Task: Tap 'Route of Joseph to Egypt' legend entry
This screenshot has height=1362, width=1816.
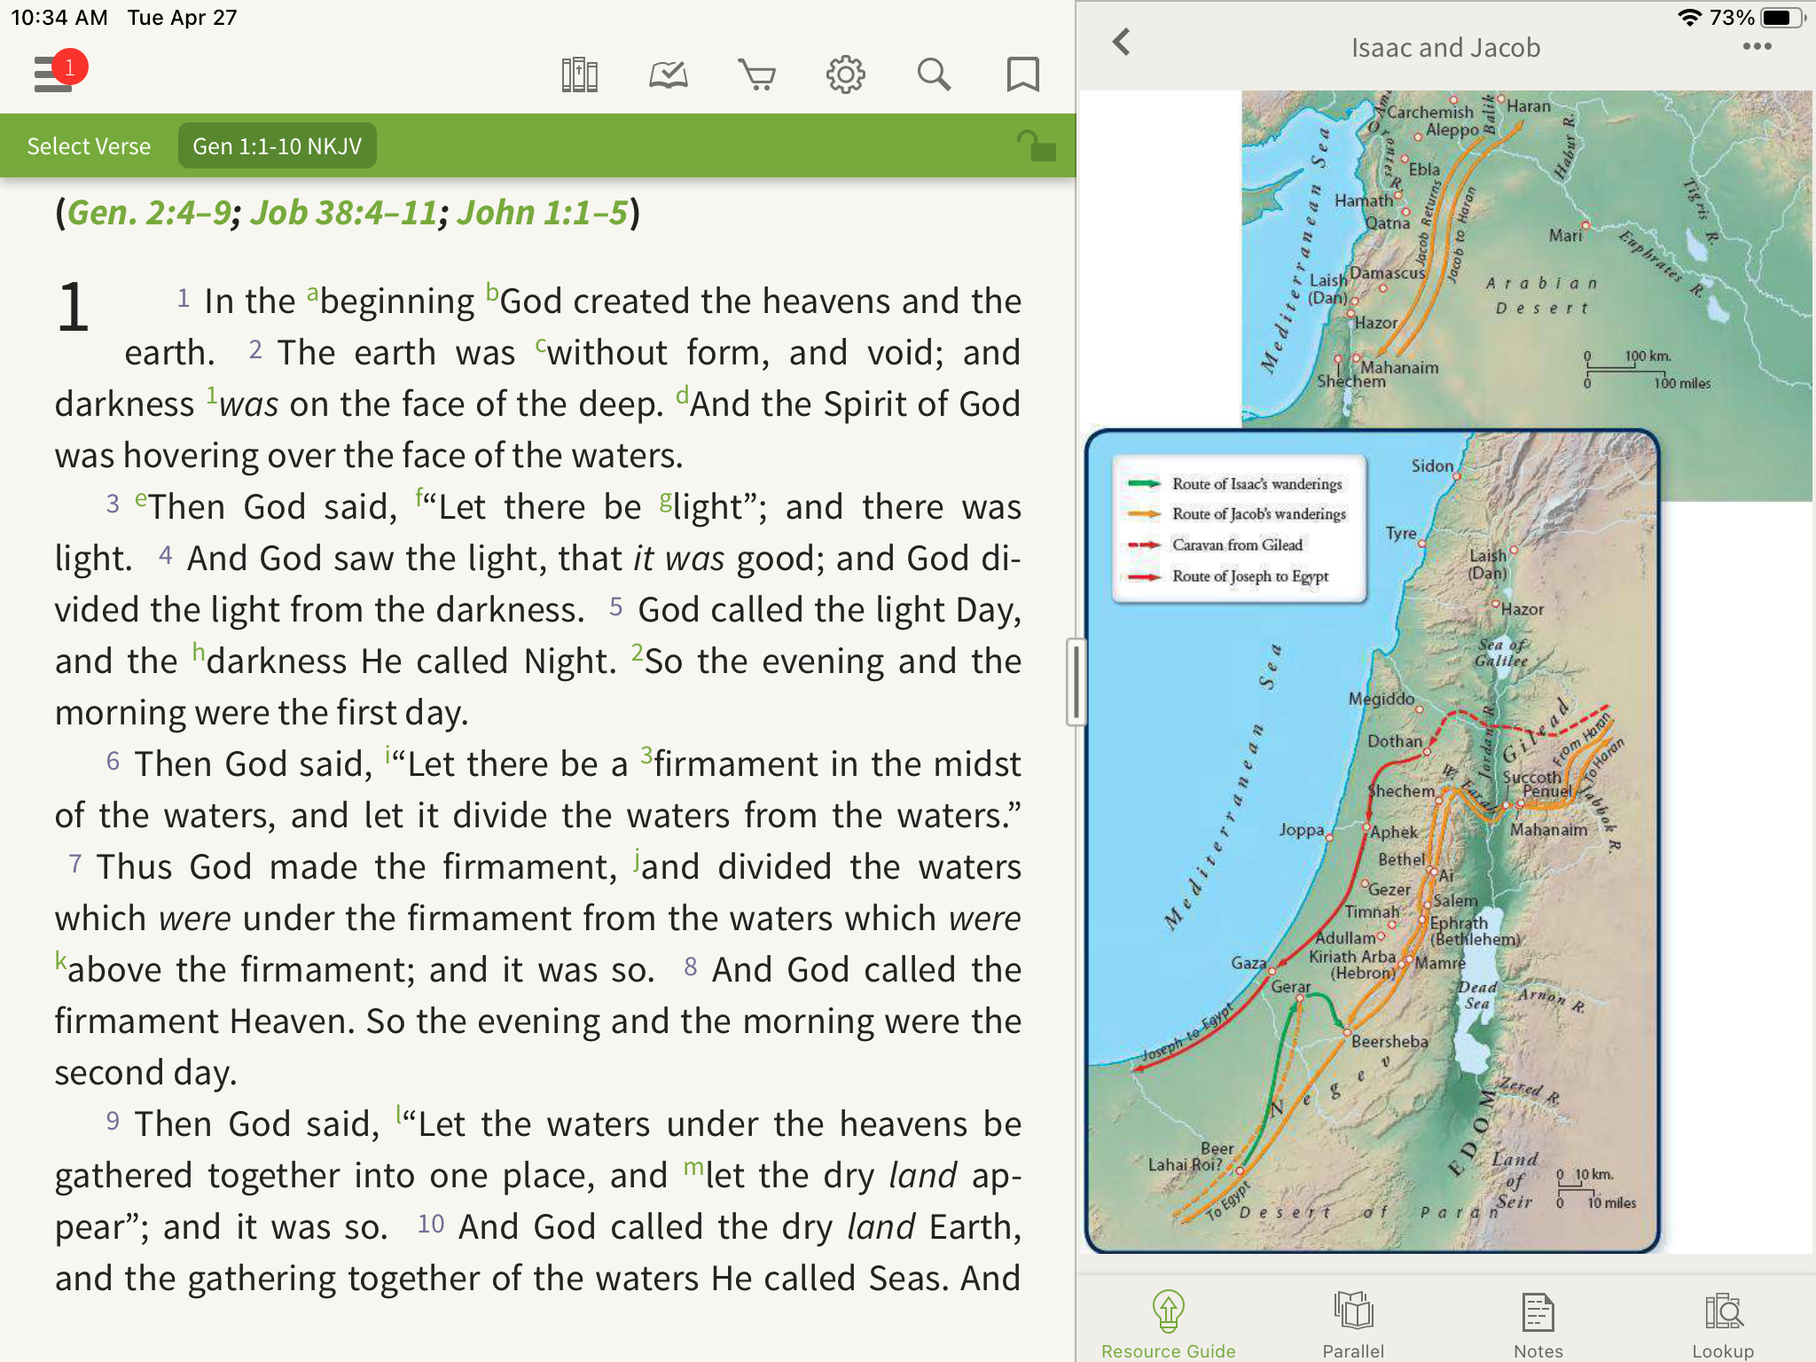Action: coord(1229,576)
